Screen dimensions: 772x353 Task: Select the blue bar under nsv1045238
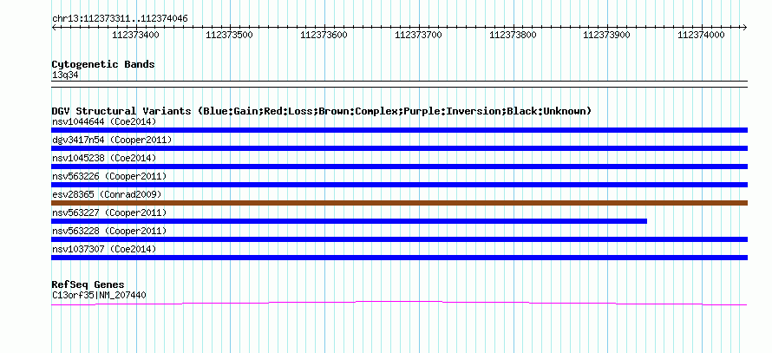399,167
